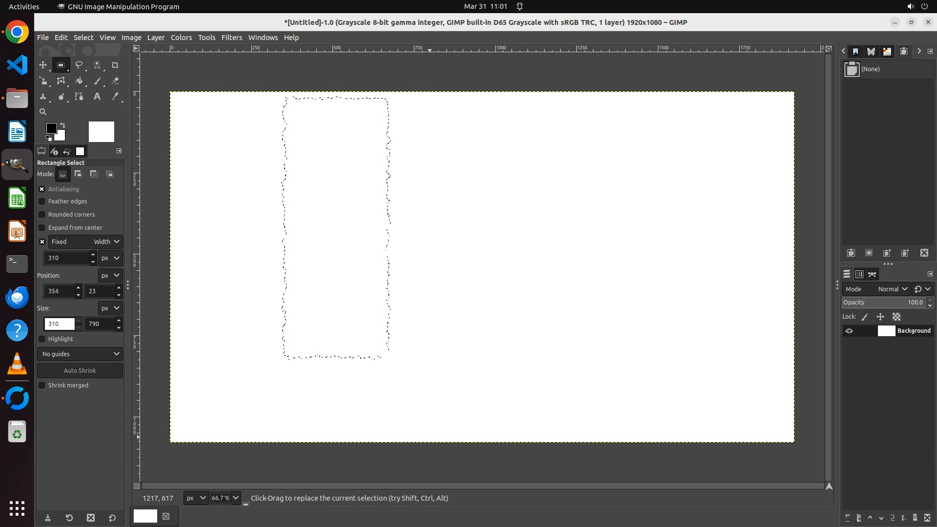Hide the Background layer with eye icon
Image resolution: width=937 pixels, height=527 pixels.
tap(849, 331)
